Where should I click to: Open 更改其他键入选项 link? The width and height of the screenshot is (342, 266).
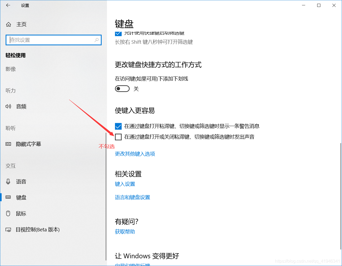[x=135, y=154]
